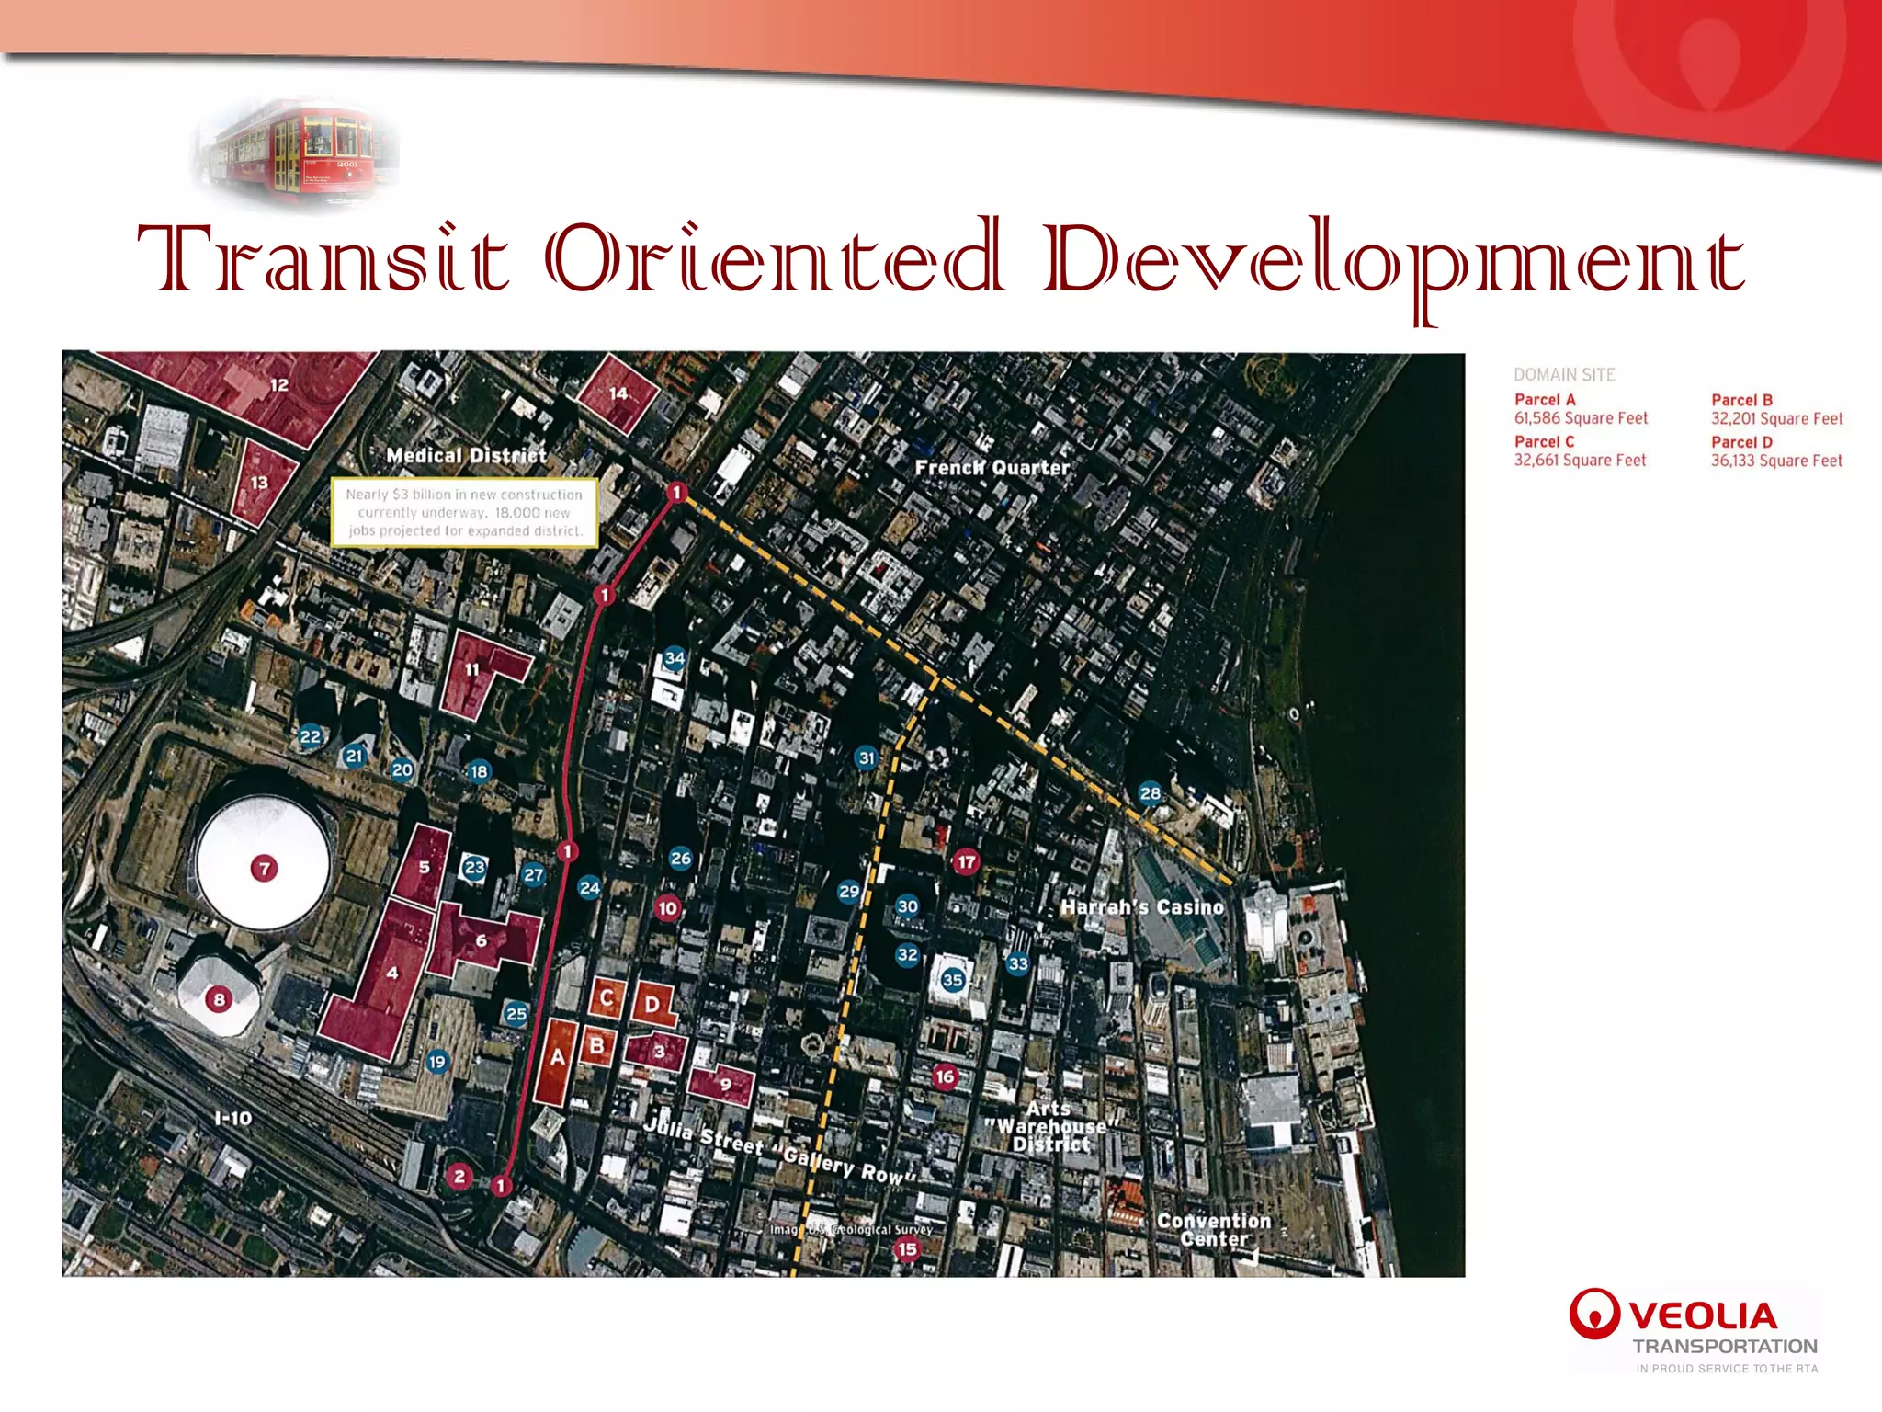Click blue marker 33

tap(1018, 964)
